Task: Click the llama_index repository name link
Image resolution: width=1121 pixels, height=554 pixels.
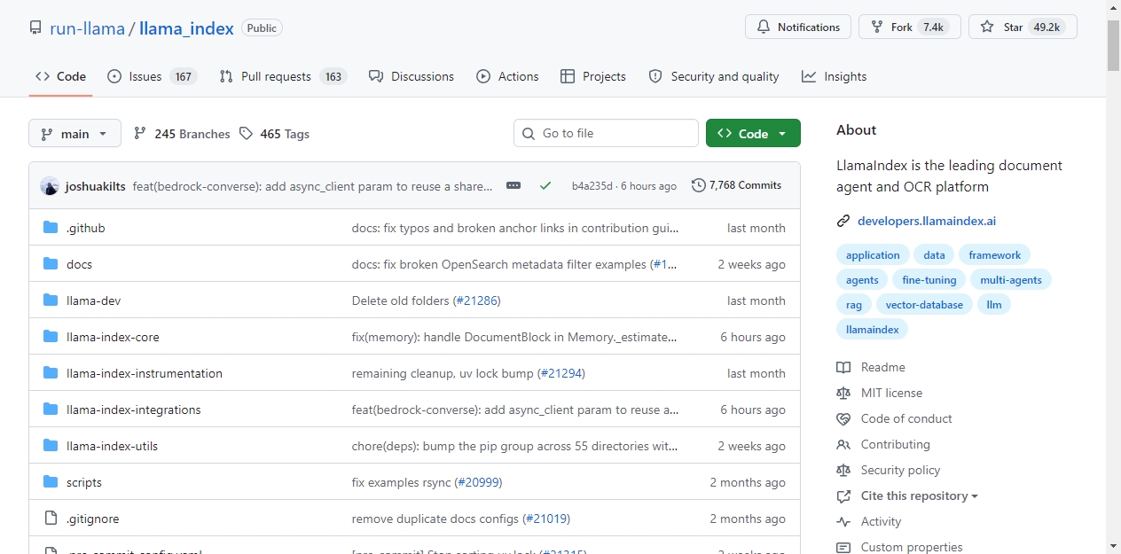Action: (x=186, y=28)
